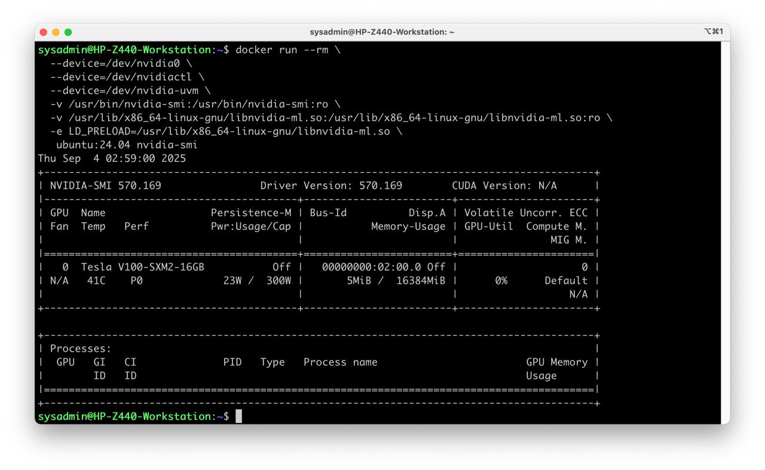Screen dimensions: 765x470
Task: Click the 'Processes:' section label
Action: point(81,349)
